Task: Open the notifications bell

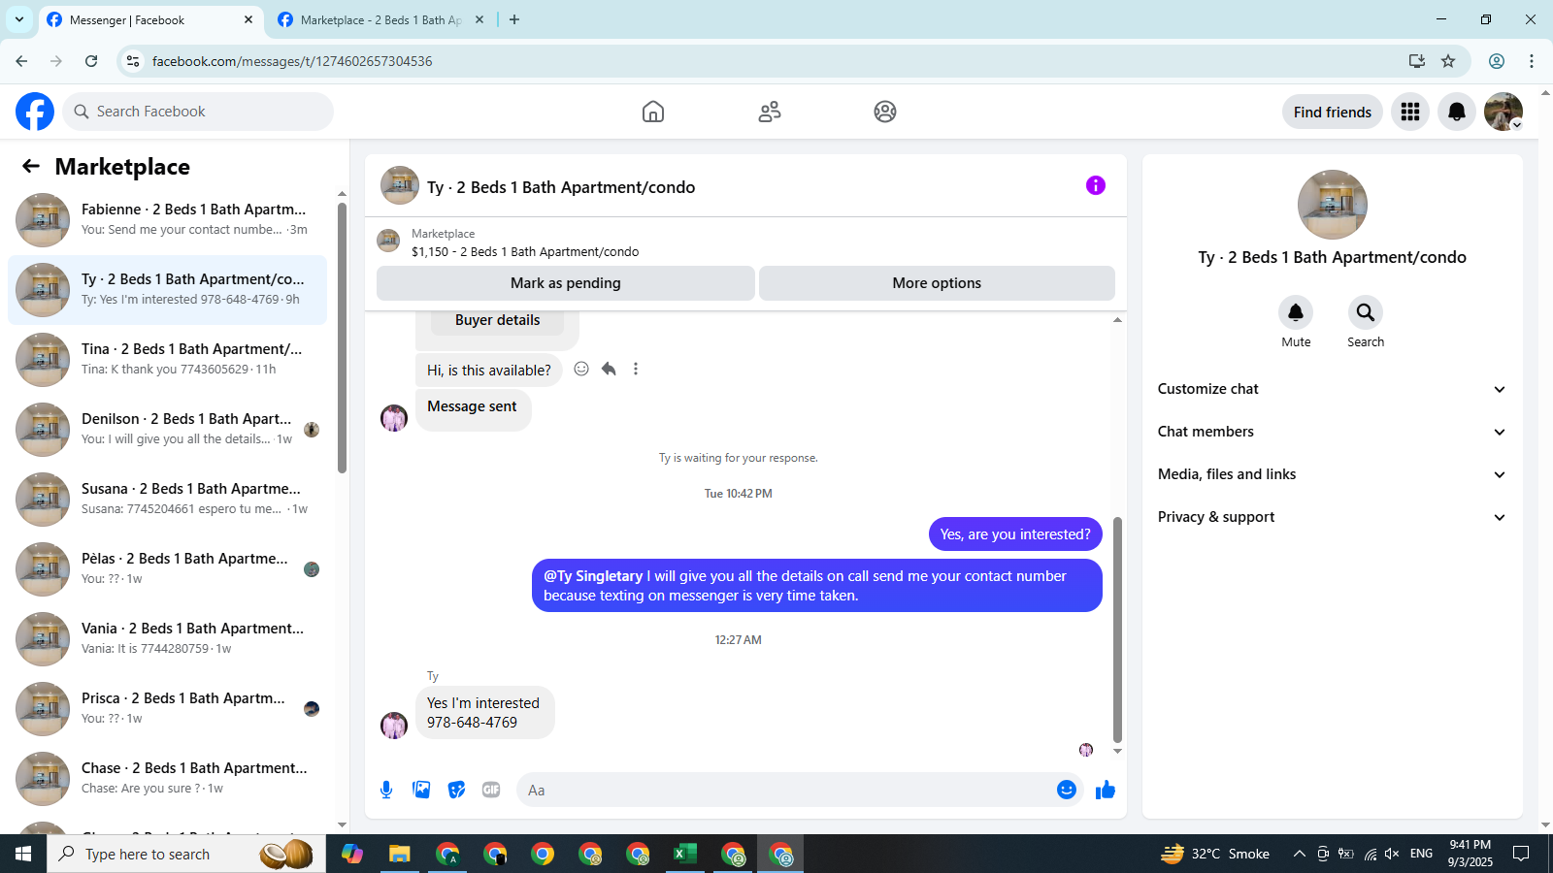Action: point(1457,112)
